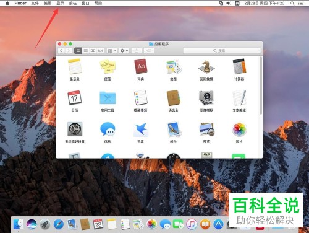Select the 通讯录 Contacts app in Finder window

click(x=173, y=98)
